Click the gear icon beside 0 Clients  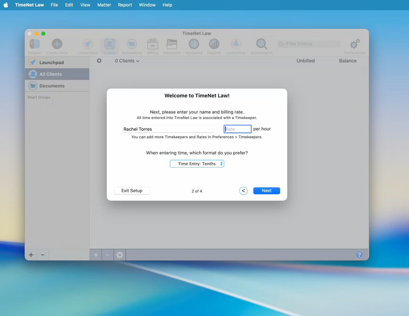click(x=99, y=61)
